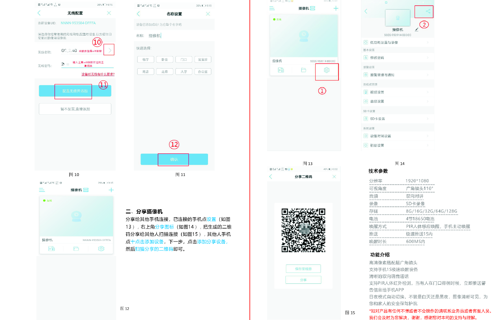Viewport: 499px width, 320px height.
Task: Select 商店 quick name option
Action: point(146,72)
